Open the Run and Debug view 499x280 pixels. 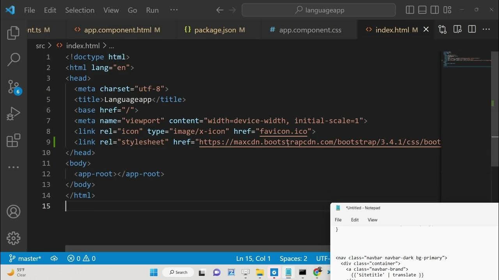pos(13,114)
